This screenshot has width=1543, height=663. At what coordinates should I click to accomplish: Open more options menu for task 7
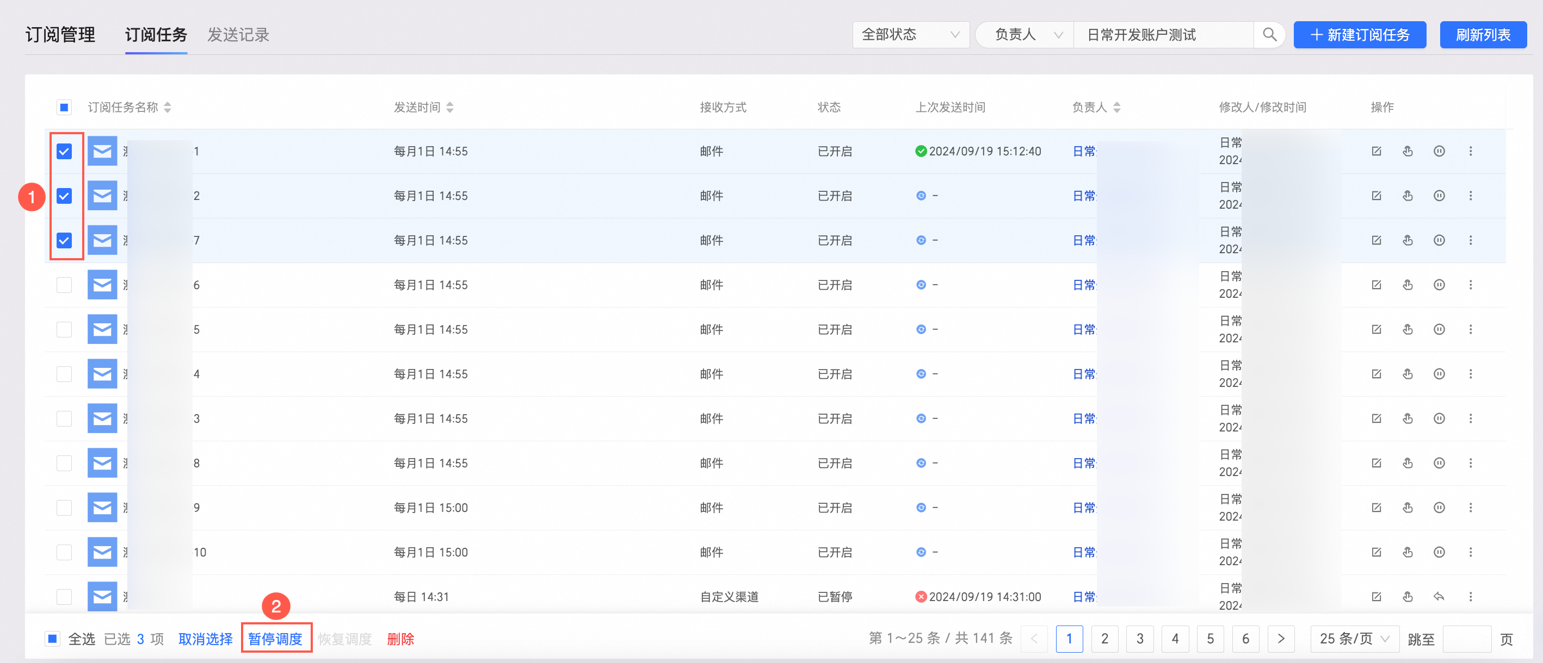[x=1471, y=241]
